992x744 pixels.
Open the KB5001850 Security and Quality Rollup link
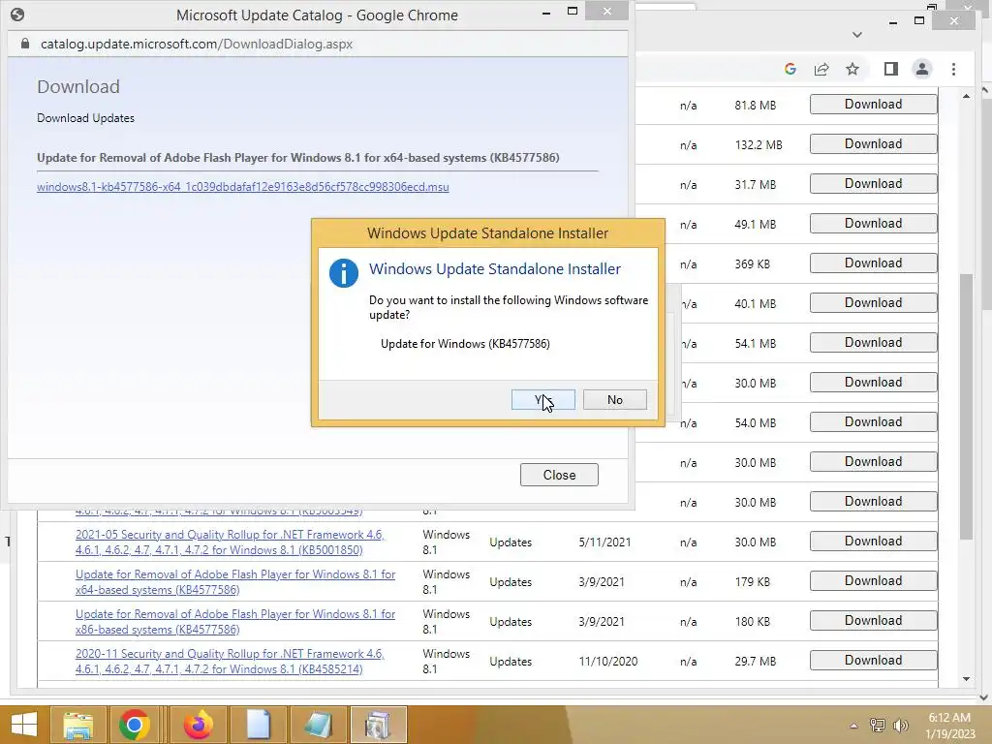[230, 542]
